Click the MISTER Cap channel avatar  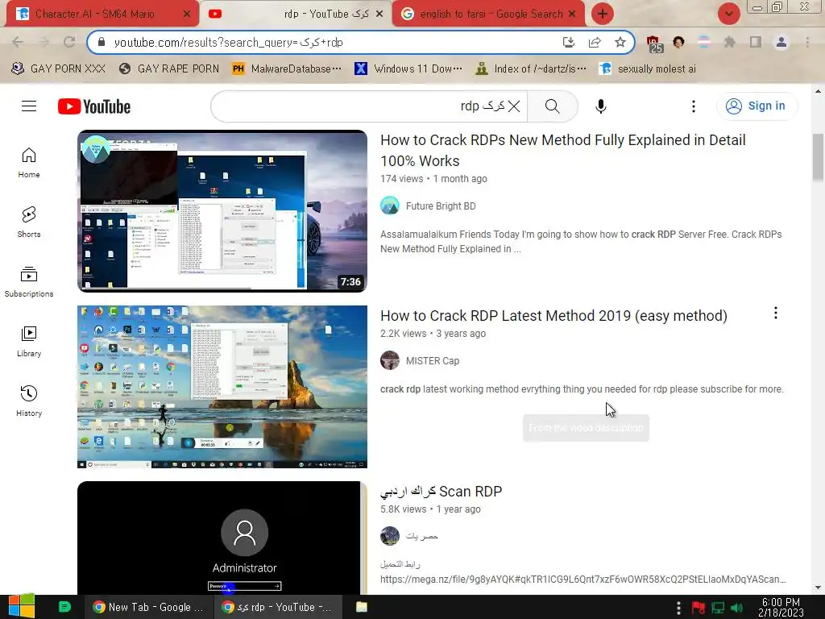(390, 360)
